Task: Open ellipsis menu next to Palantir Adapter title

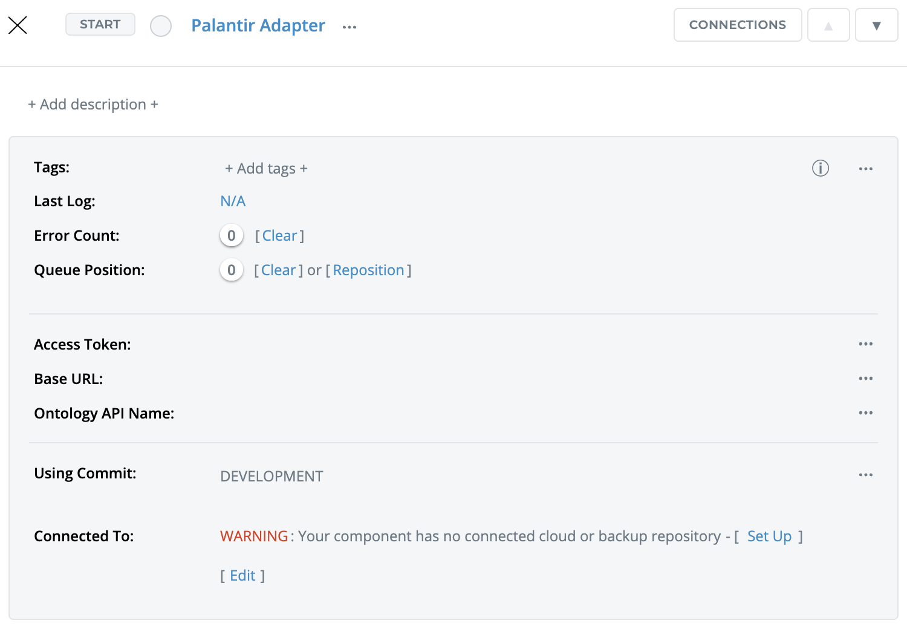Action: coord(349,27)
